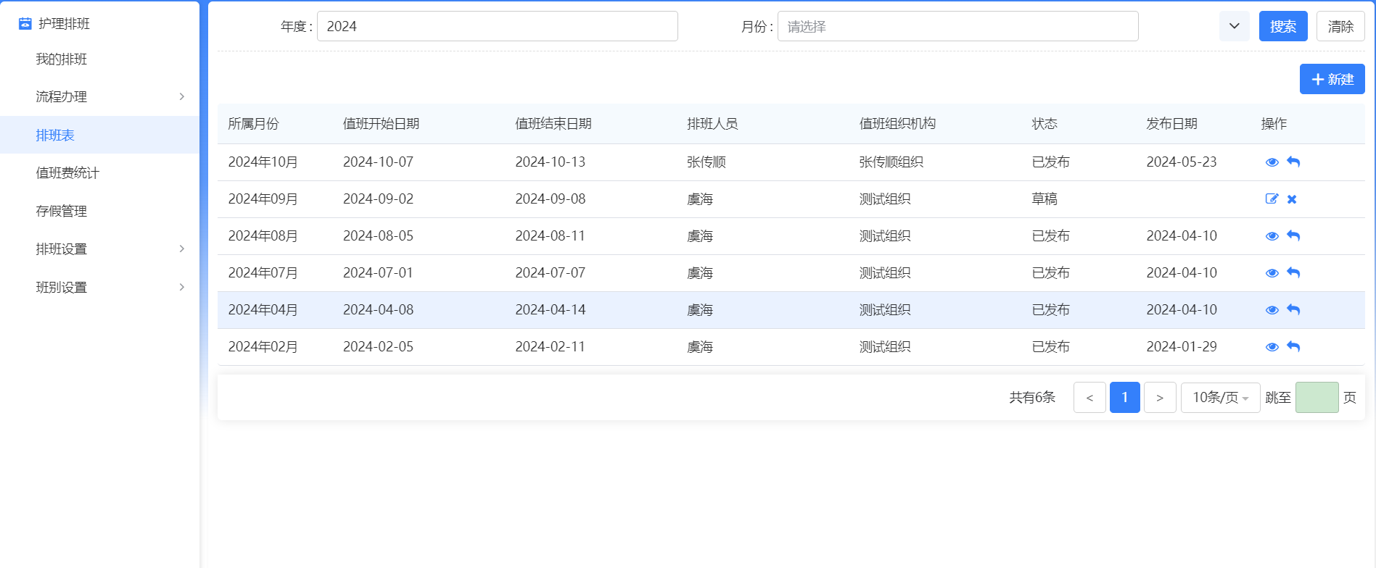Click the 排班人员 column header
The width and height of the screenshot is (1376, 568).
coord(712,124)
